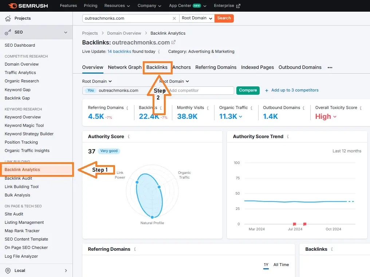This screenshot has height=277, width=370.
Task: Go to Projects breadcrumb
Action: pos(90,33)
